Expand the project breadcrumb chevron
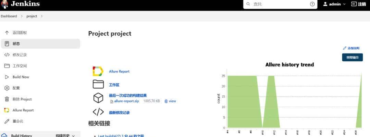Screen dimensions: 370x137 pos(42,16)
